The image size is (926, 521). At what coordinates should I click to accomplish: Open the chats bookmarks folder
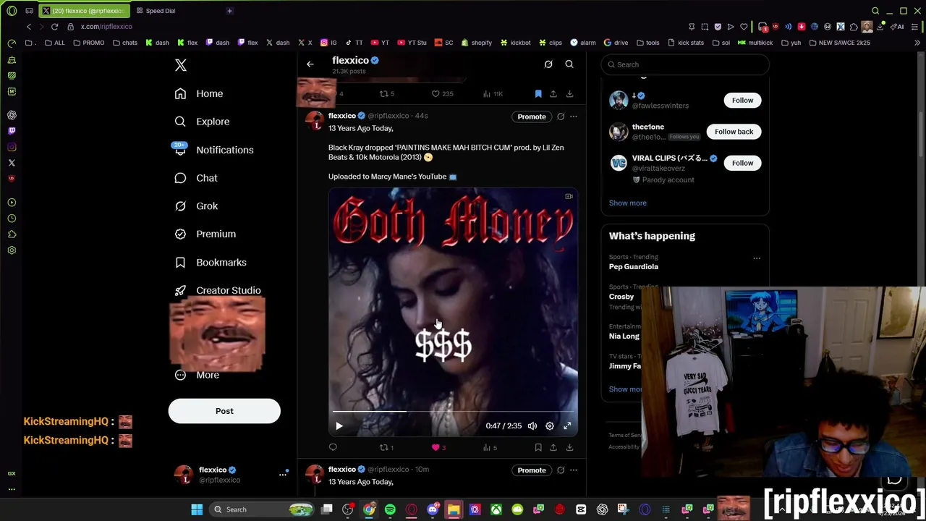[x=124, y=43]
